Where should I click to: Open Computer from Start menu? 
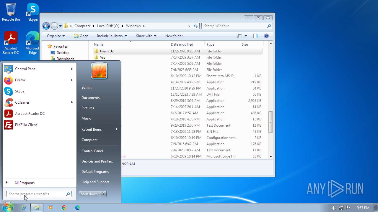89,140
